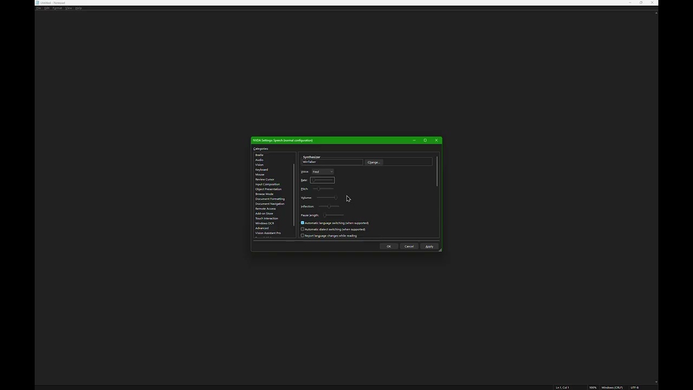Open the Format menu in Notepad

[57, 8]
